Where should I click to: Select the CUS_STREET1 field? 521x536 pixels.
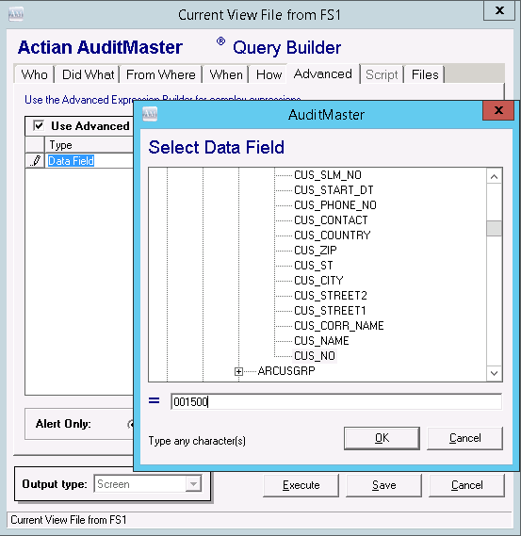tap(330, 310)
